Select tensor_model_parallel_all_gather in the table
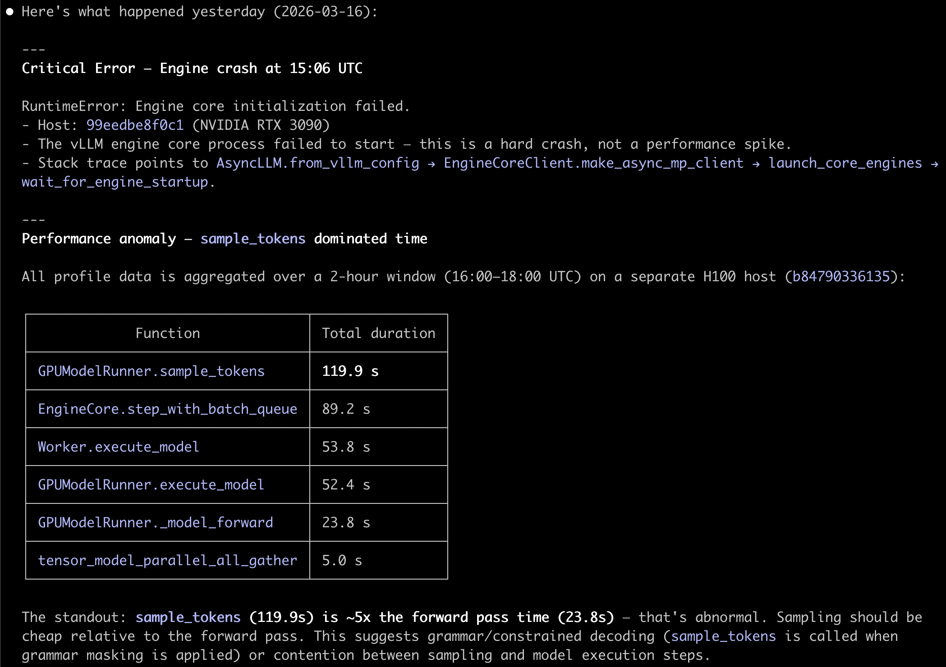Viewport: 946px width, 667px height. 167,560
